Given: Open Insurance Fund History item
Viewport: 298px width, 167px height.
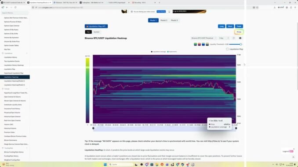Looking at the screenshot, I should 12,109.
